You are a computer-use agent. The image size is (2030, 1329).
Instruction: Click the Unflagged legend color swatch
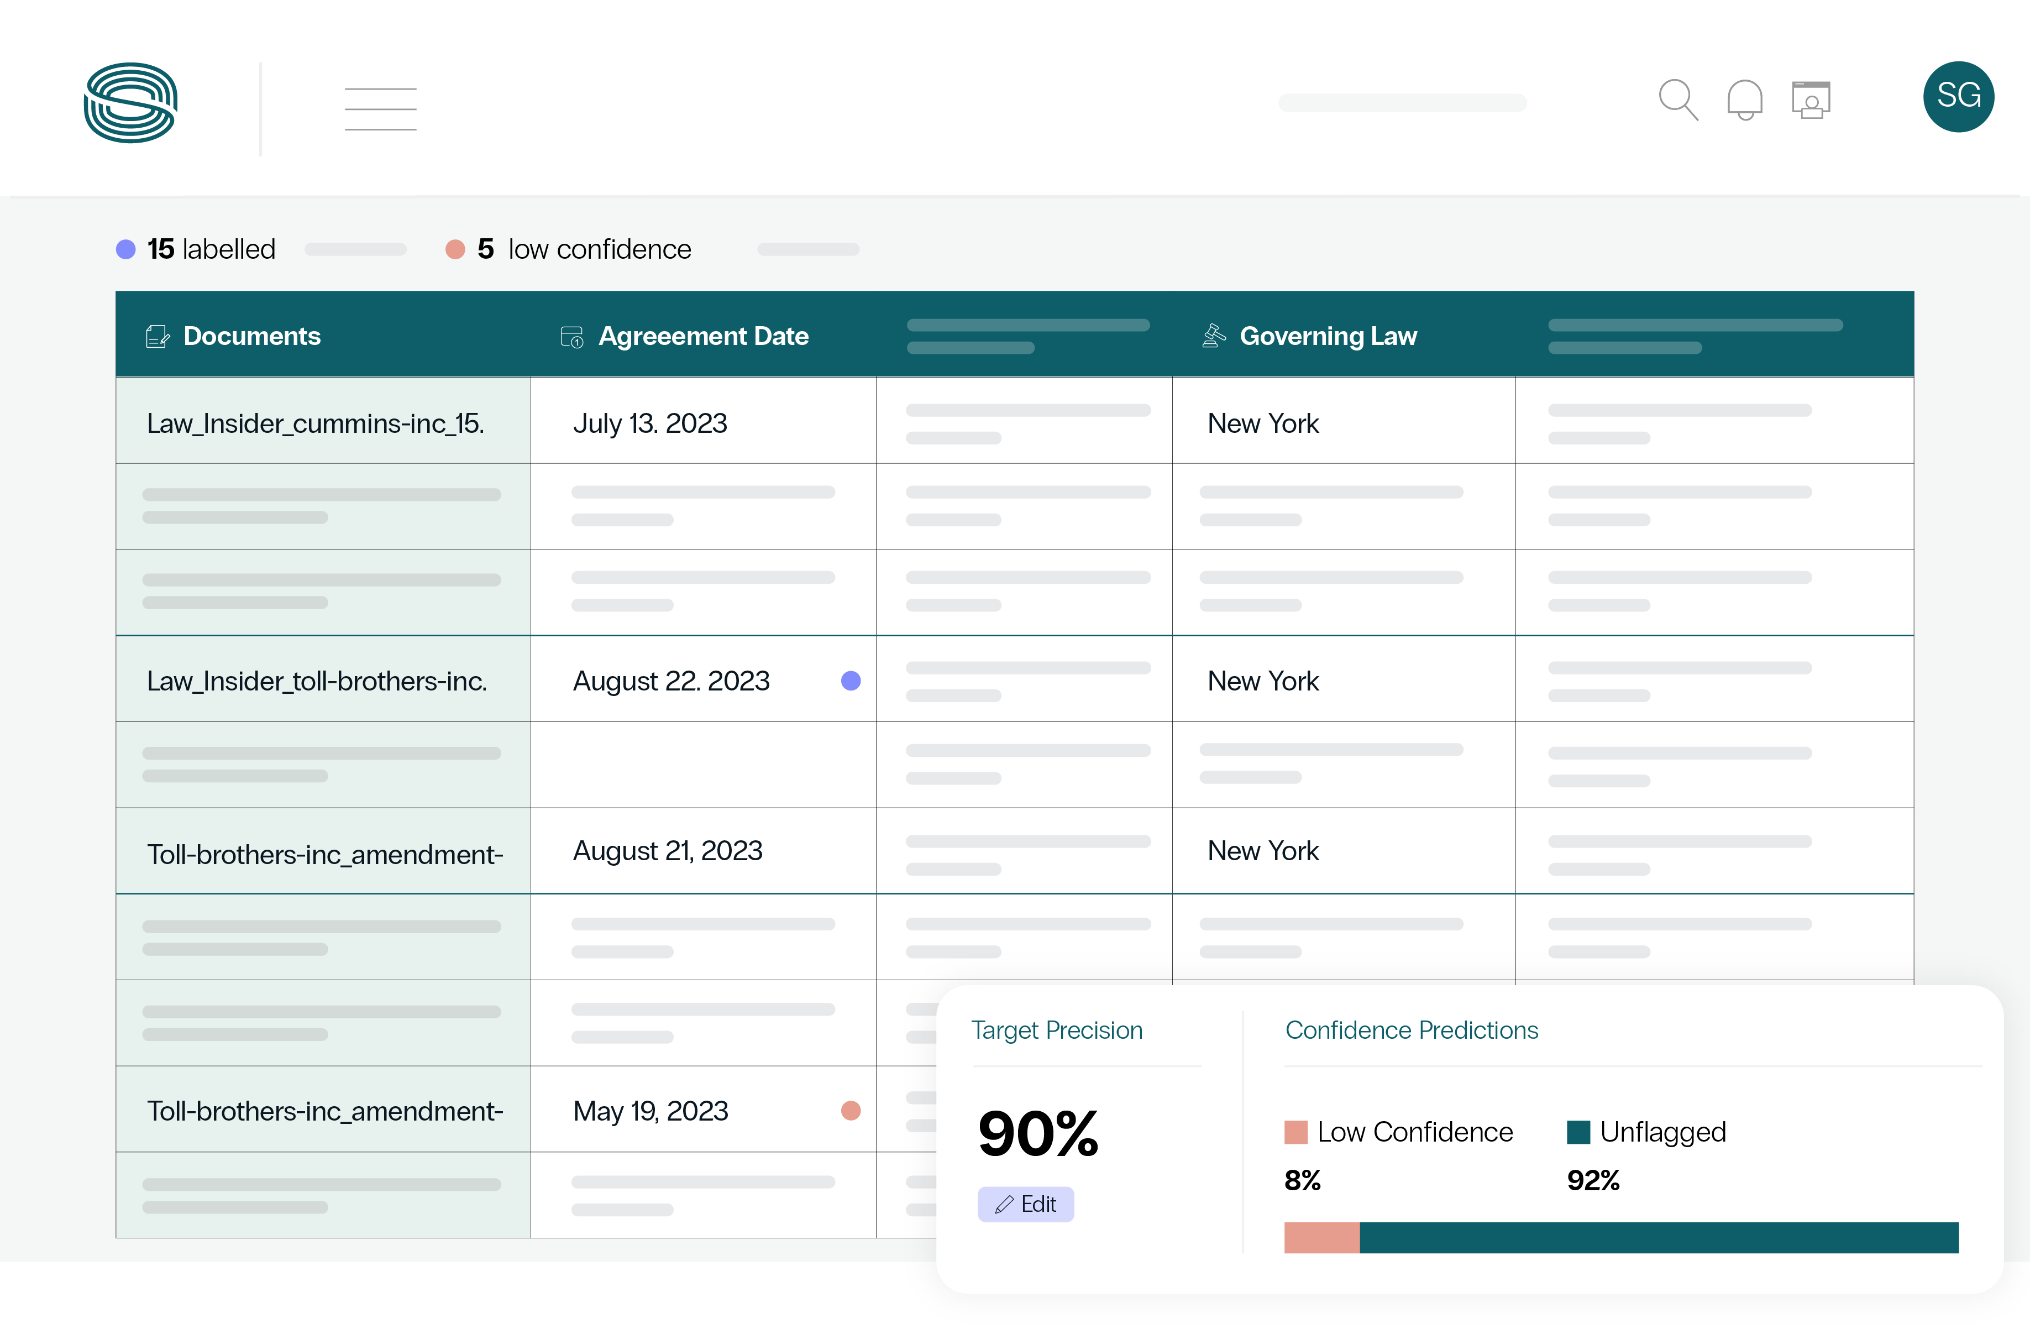1578,1132
